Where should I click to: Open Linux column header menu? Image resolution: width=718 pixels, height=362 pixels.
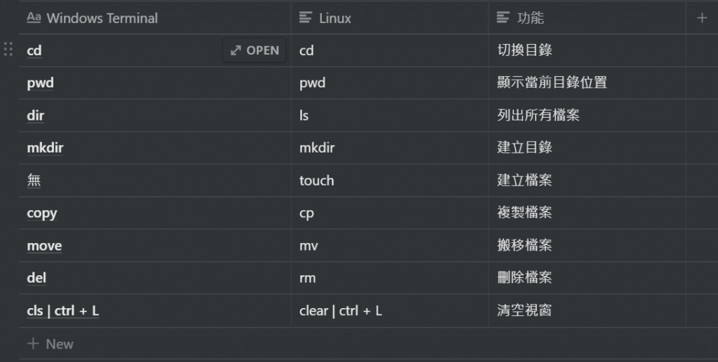click(x=390, y=18)
